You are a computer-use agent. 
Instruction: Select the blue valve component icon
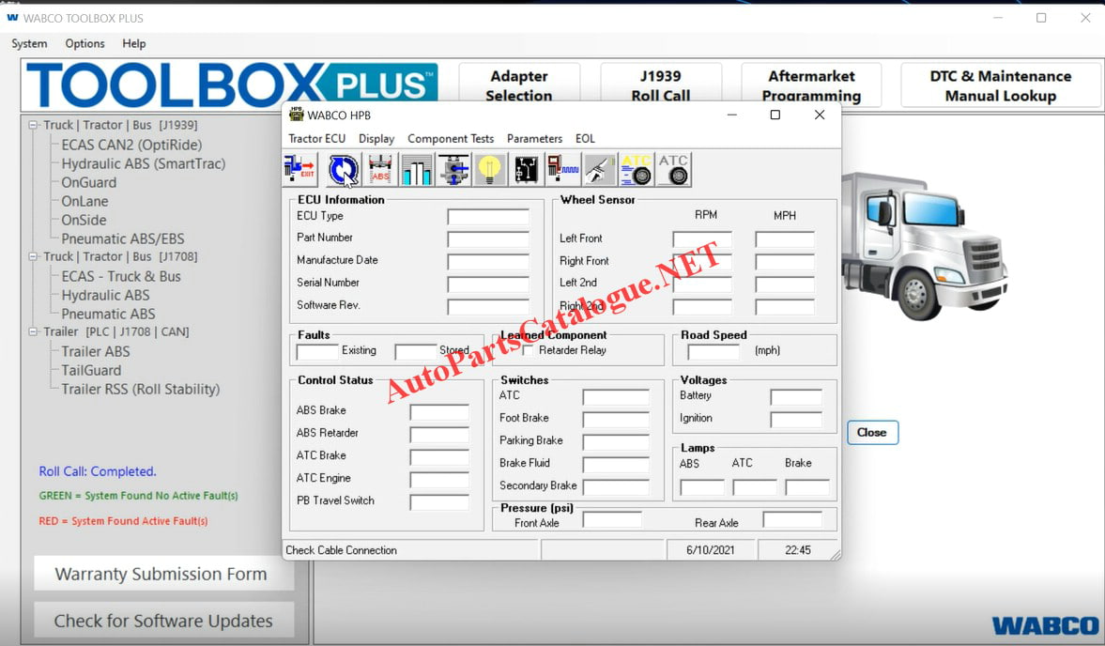pos(453,170)
